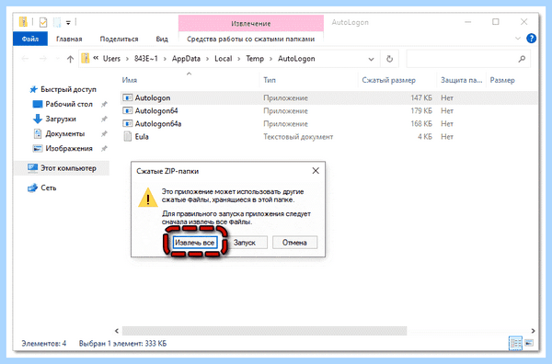Click Текстовый документ type cell
Image resolution: width=552 pixels, height=364 pixels.
coord(298,137)
